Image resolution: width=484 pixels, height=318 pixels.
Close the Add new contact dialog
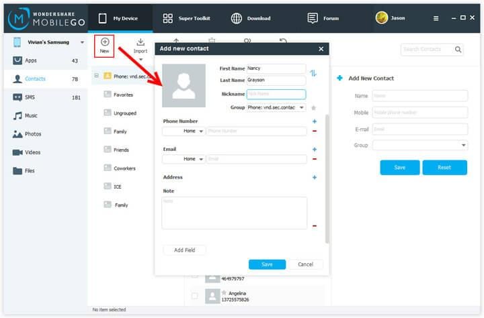click(321, 49)
